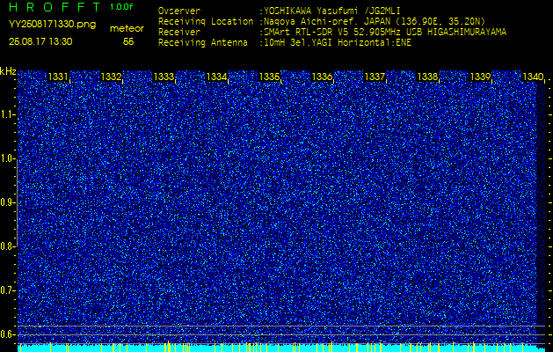The width and height of the screenshot is (553, 352).
Task: Click time marker 1332
Action: [x=111, y=77]
